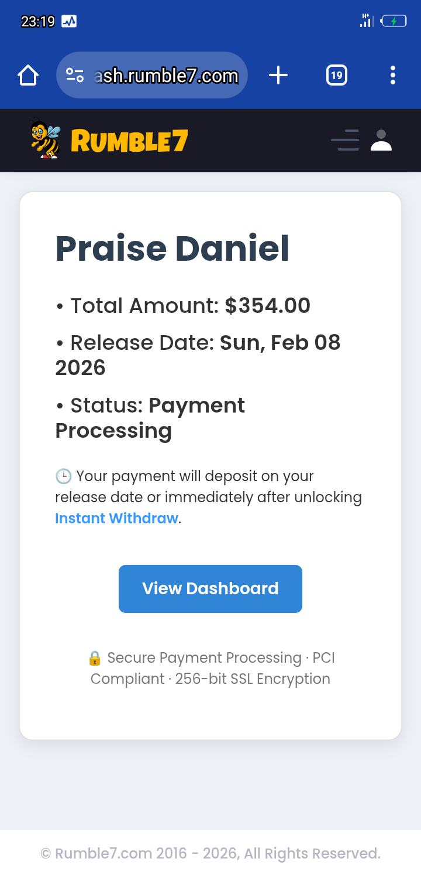The height and width of the screenshot is (879, 421).
Task: Tap the Payment Processing status text
Action: [x=196, y=406]
